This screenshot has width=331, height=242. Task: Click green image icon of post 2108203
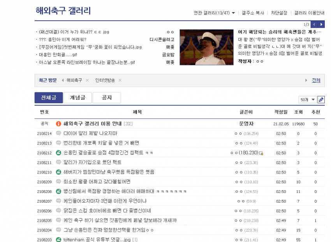[x=58, y=240]
